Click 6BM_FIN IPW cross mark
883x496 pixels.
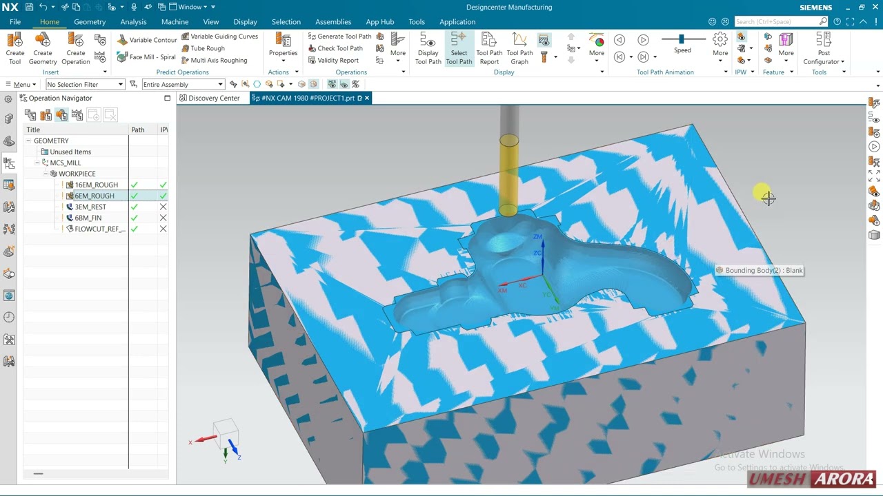point(163,218)
